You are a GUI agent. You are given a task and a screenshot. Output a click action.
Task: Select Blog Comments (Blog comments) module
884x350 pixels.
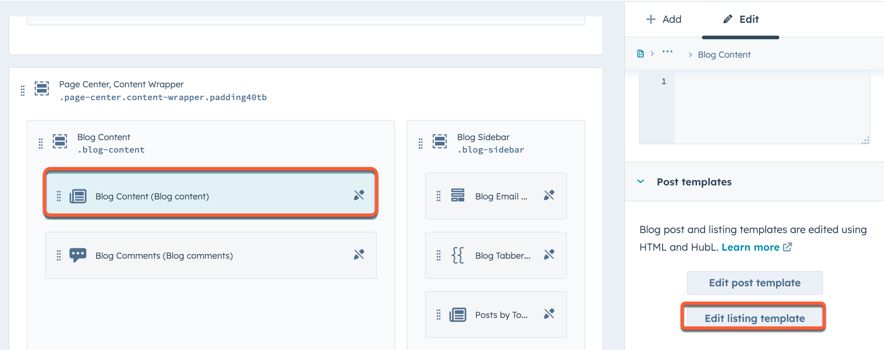[211, 255]
